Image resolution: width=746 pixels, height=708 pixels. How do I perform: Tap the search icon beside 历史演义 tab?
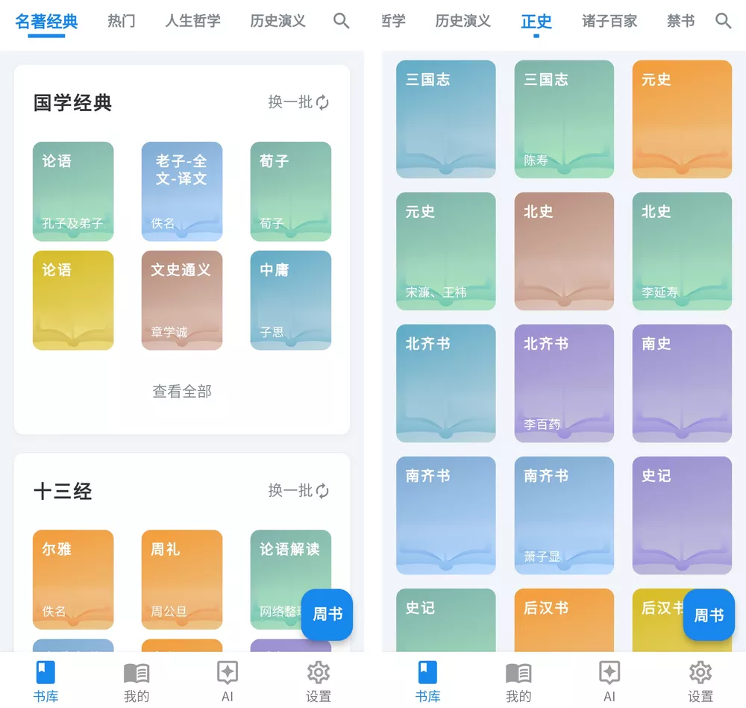pyautogui.click(x=341, y=21)
